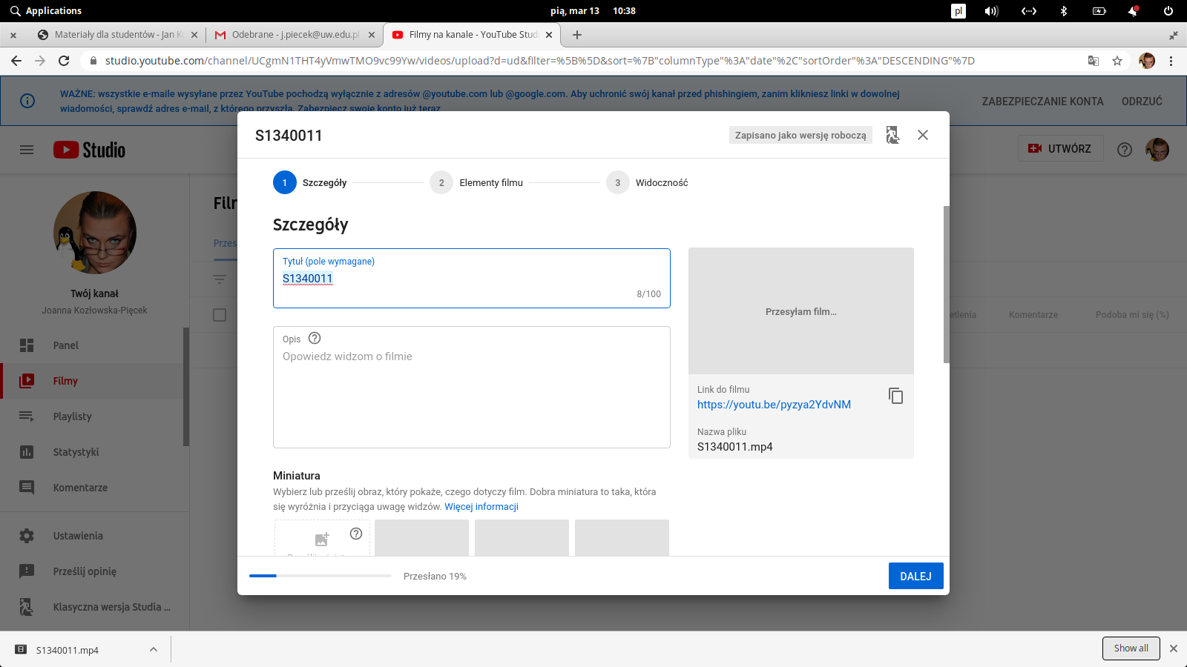Screen dimensions: 1187x667
Task: Reload the page with the refresh icon
Action: pyautogui.click(x=64, y=61)
